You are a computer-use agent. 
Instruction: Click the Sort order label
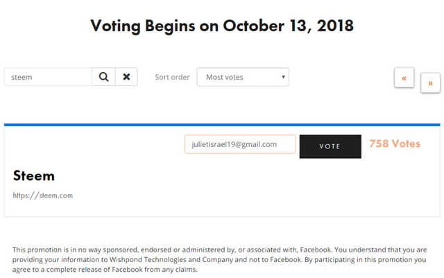pos(172,77)
